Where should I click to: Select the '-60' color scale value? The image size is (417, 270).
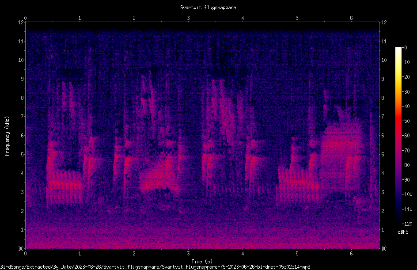coord(406,136)
